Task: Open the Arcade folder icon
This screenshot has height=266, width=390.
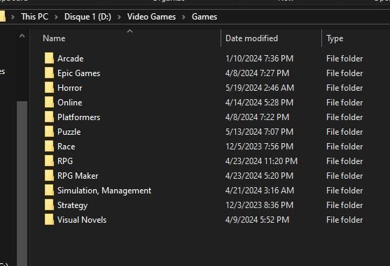Action: pyautogui.click(x=49, y=58)
